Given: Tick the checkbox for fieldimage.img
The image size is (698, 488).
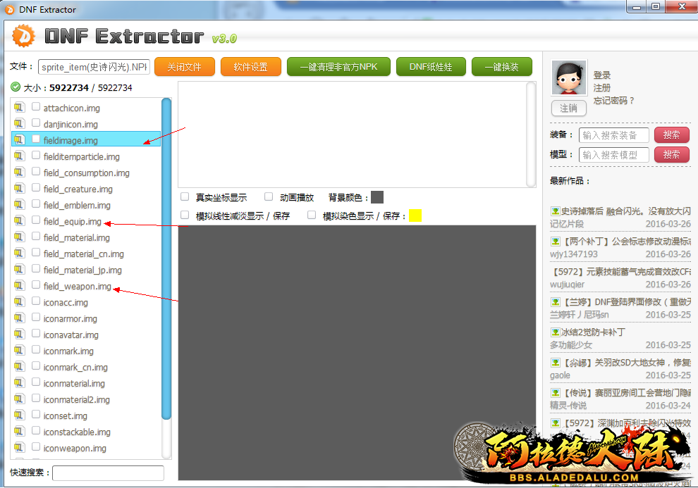Looking at the screenshot, I should 36,139.
